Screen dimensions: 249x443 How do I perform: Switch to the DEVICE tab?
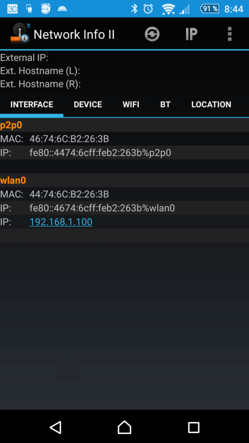[88, 105]
